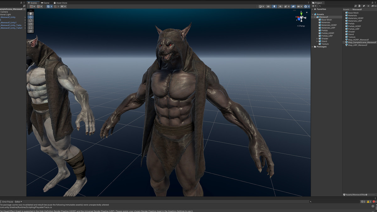Collapse the Werewolf folder in tree

[x=315, y=17]
